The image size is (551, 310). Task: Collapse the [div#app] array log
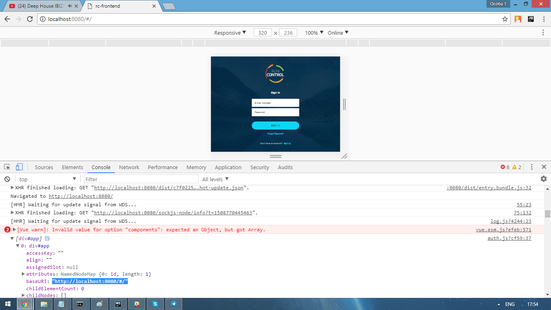pyautogui.click(x=12, y=239)
